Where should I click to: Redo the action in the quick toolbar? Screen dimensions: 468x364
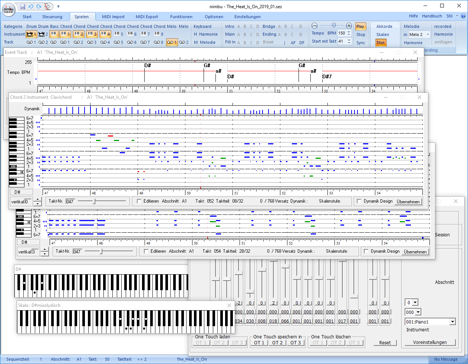coord(39,6)
